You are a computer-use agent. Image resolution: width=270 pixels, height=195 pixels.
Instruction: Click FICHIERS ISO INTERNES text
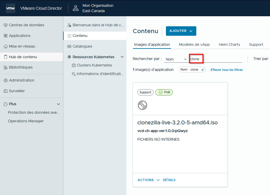pos(158,139)
